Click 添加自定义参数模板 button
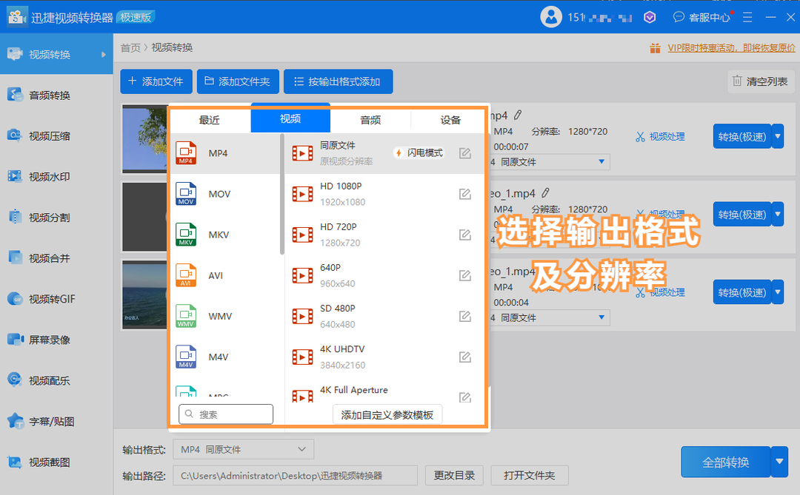This screenshot has width=800, height=495. point(387,415)
